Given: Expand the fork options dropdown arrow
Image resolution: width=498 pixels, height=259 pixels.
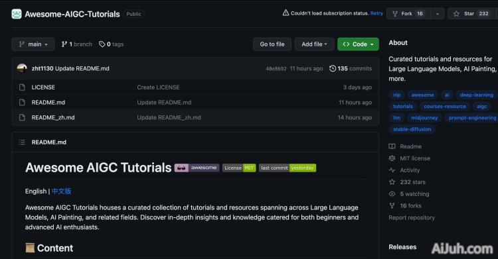Looking at the screenshot, I should tap(438, 14).
